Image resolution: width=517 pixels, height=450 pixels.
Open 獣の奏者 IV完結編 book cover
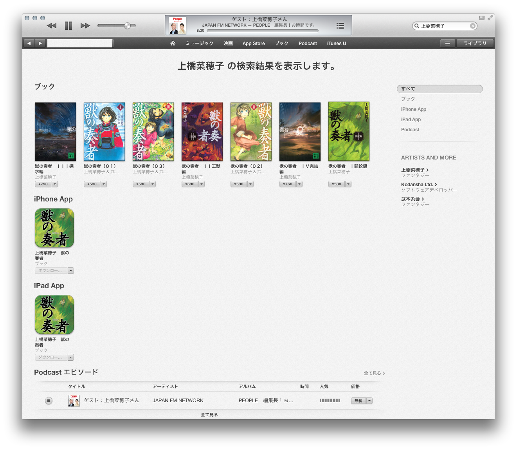300,132
